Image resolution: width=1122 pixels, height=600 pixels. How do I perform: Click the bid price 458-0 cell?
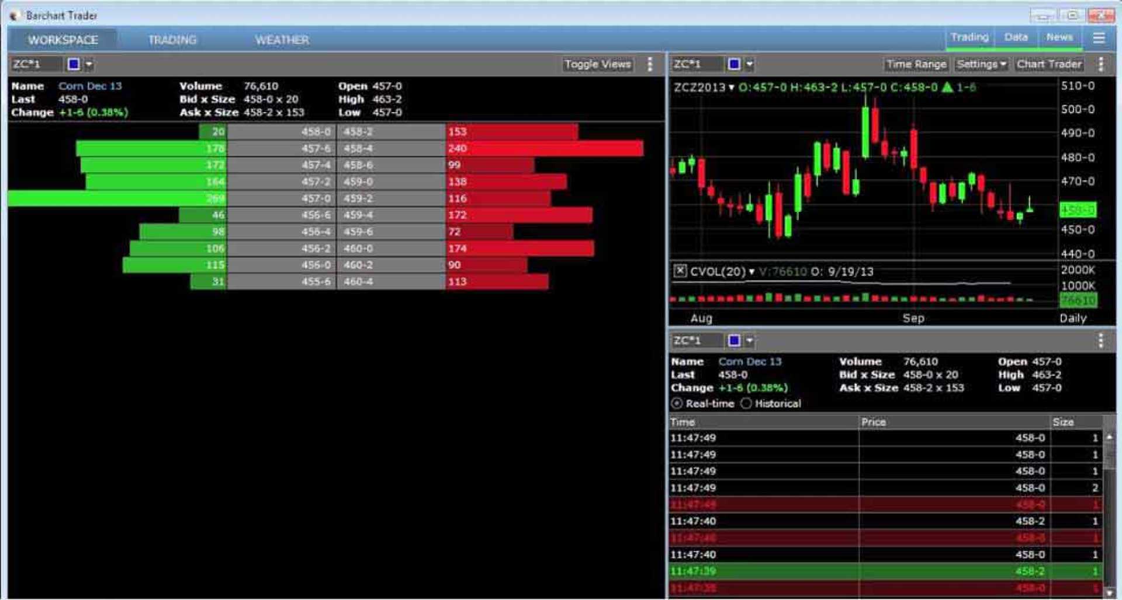tap(282, 132)
